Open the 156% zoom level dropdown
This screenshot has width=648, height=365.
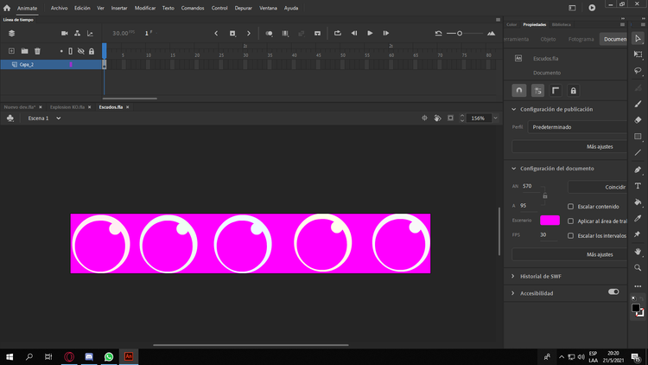pos(495,118)
